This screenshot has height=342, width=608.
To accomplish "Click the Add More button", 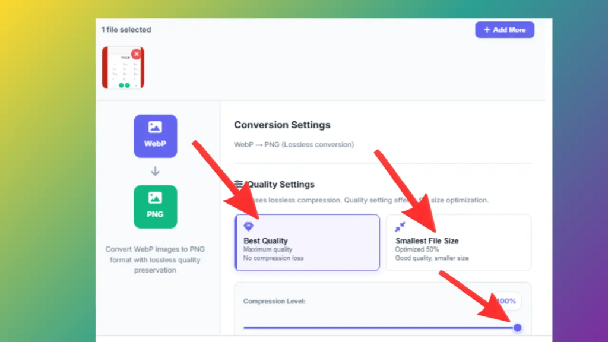I will pyautogui.click(x=505, y=30).
